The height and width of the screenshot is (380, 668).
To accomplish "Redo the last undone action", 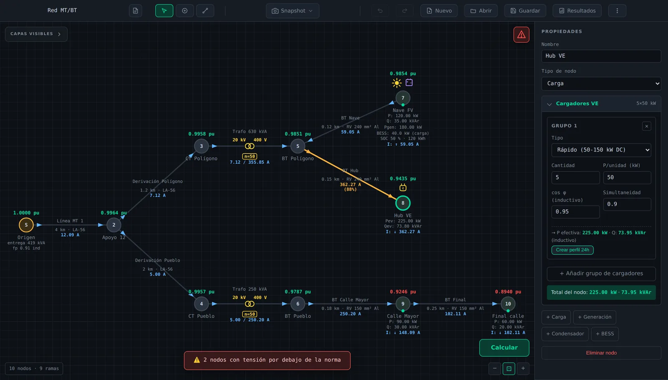I will point(405,11).
